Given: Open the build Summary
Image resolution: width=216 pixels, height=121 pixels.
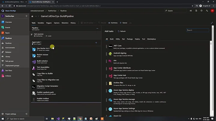Looking at the screenshot, I should point(113,23).
